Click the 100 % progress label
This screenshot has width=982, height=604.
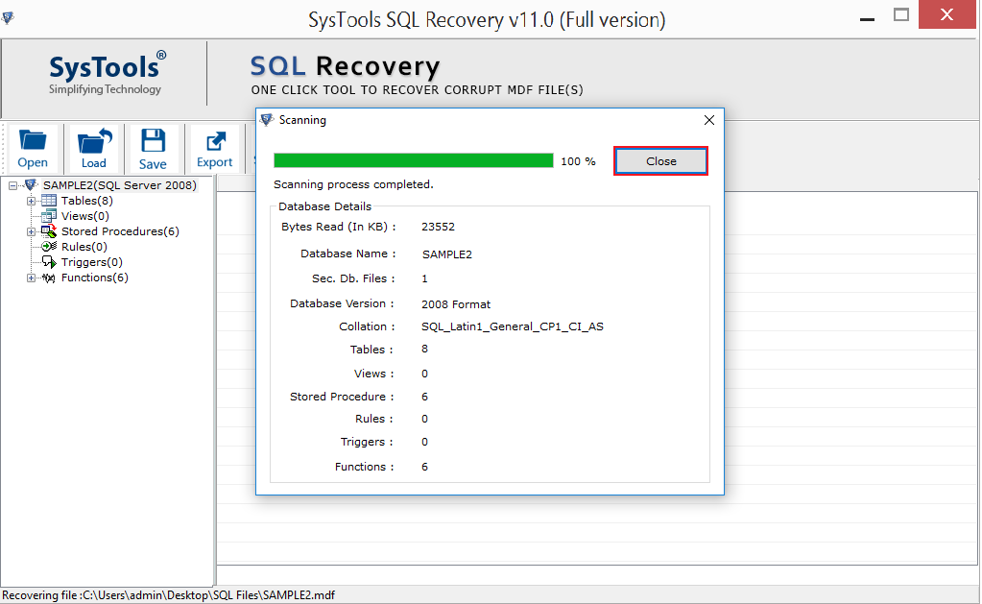point(578,161)
